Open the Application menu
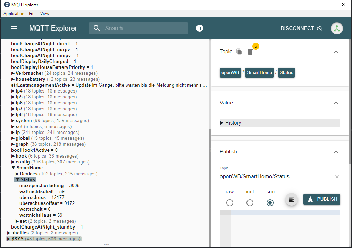Image resolution: width=352 pixels, height=248 pixels. point(14,14)
